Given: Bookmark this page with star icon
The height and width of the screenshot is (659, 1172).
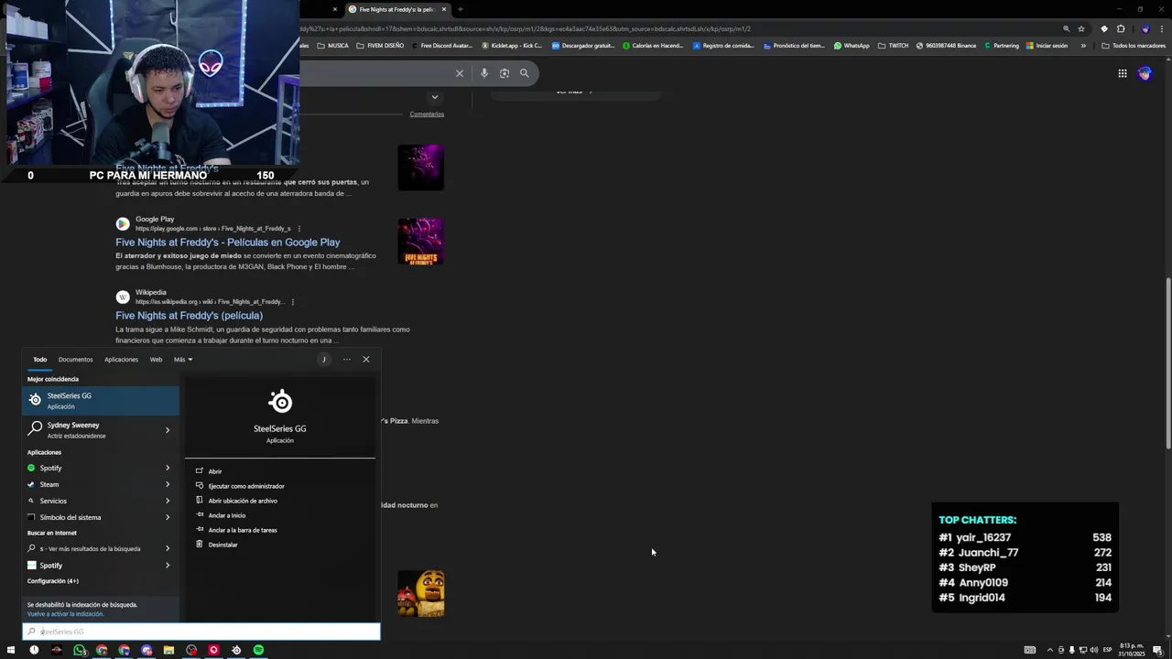Looking at the screenshot, I should [x=1081, y=28].
